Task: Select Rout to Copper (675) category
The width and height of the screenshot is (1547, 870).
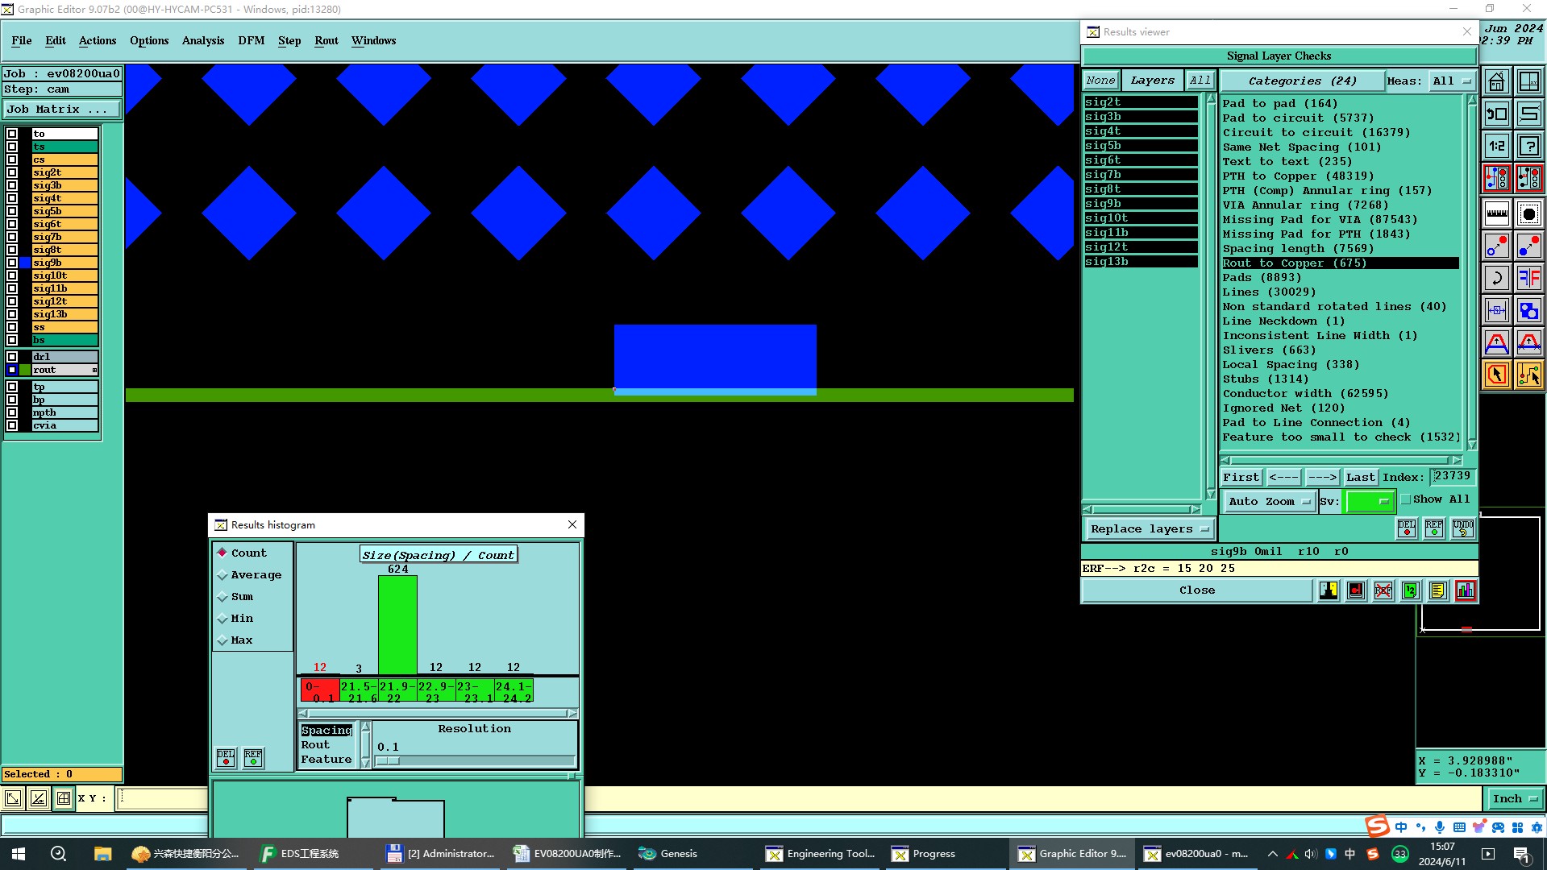Action: point(1340,263)
